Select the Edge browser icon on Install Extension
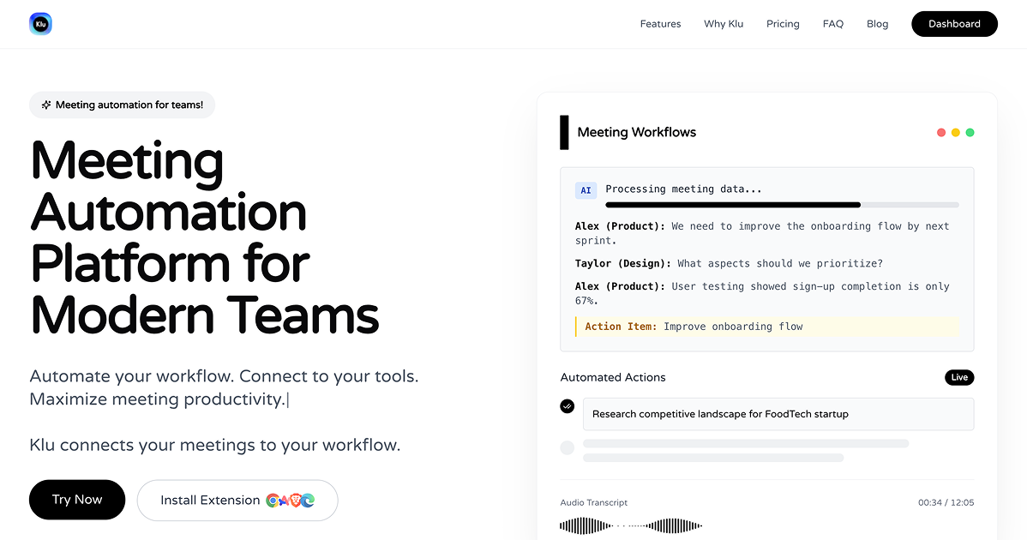 click(308, 500)
